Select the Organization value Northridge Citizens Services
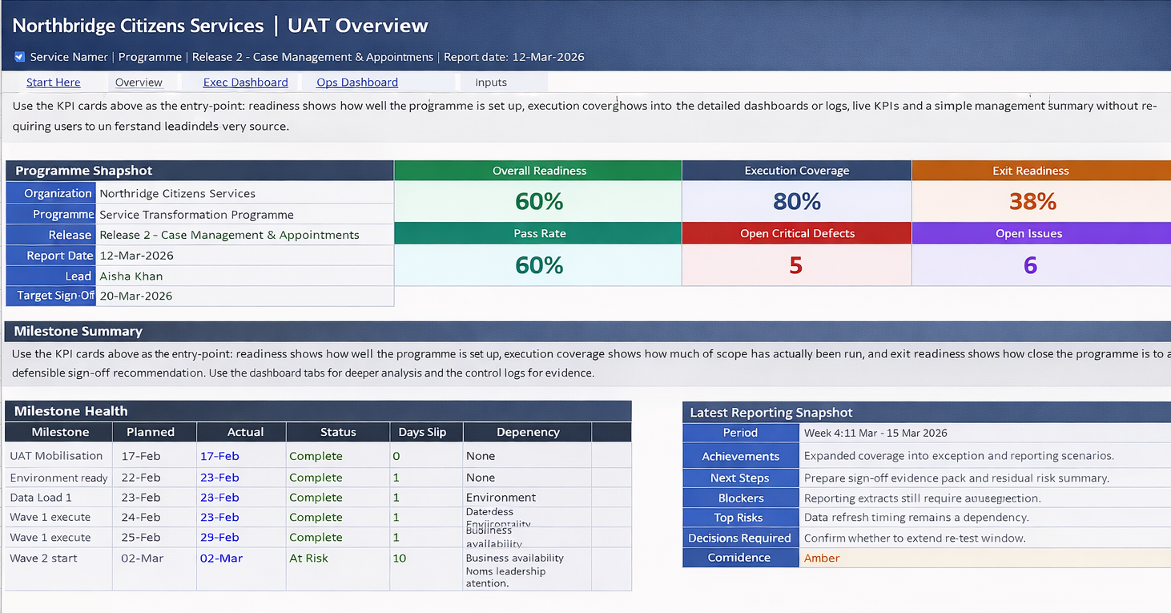This screenshot has height=613, width=1171. [244, 193]
